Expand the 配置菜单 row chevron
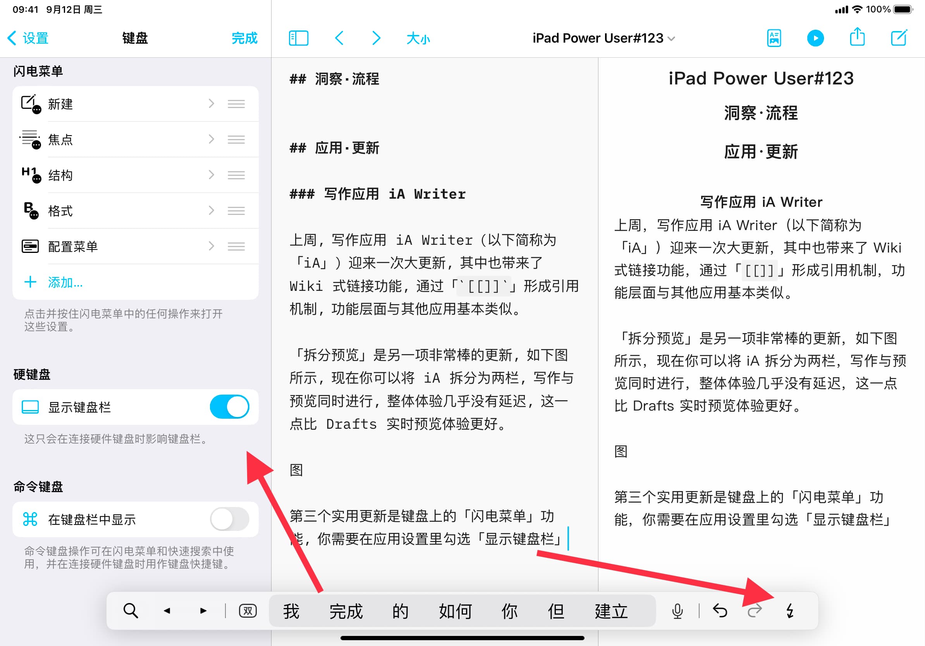925x646 pixels. pos(211,246)
